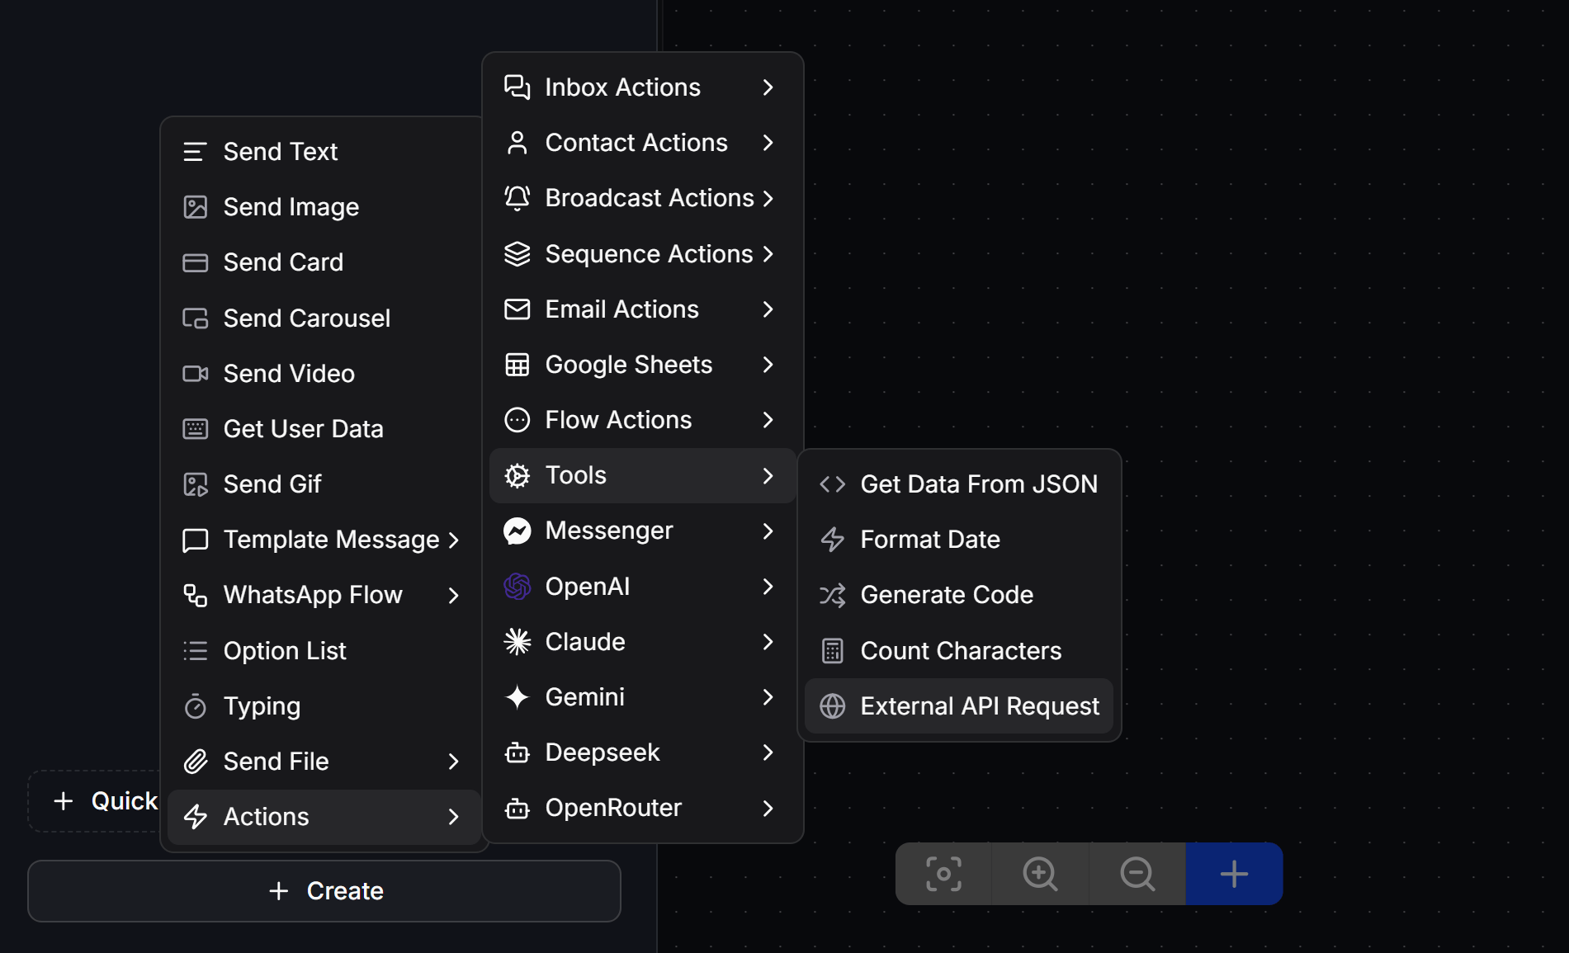
Task: Select Typing label
Action: pyautogui.click(x=262, y=706)
